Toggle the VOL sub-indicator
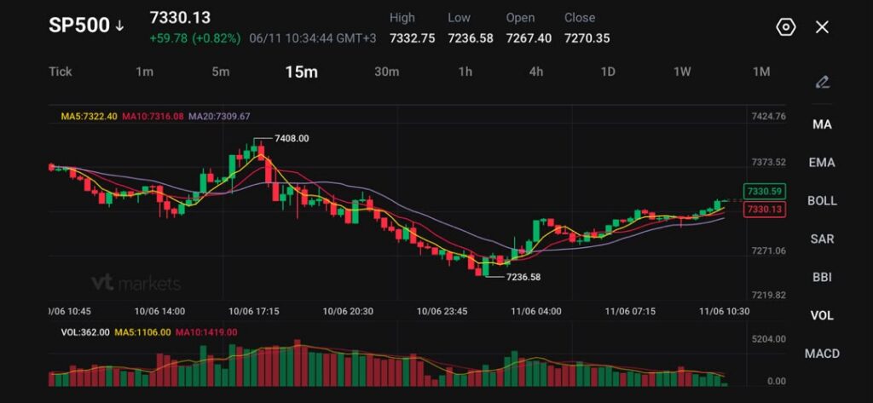 (x=822, y=315)
